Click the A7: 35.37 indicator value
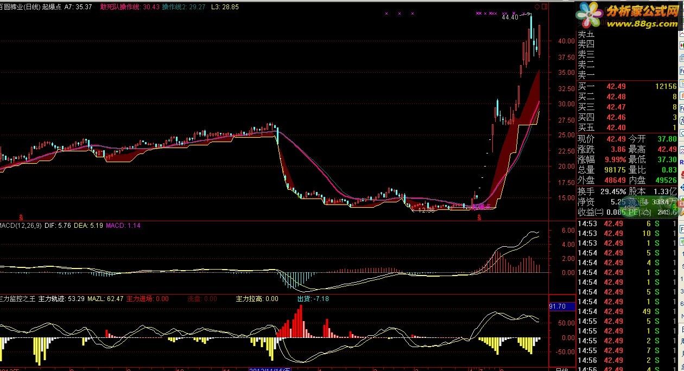The width and height of the screenshot is (684, 371). tap(78, 7)
